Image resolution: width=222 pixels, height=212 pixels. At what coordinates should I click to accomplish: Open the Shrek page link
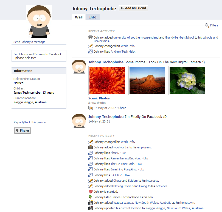point(114,153)
